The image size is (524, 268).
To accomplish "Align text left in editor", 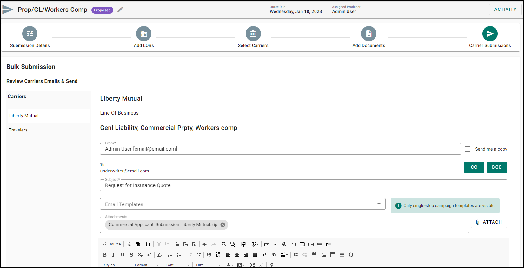I will 228,255.
